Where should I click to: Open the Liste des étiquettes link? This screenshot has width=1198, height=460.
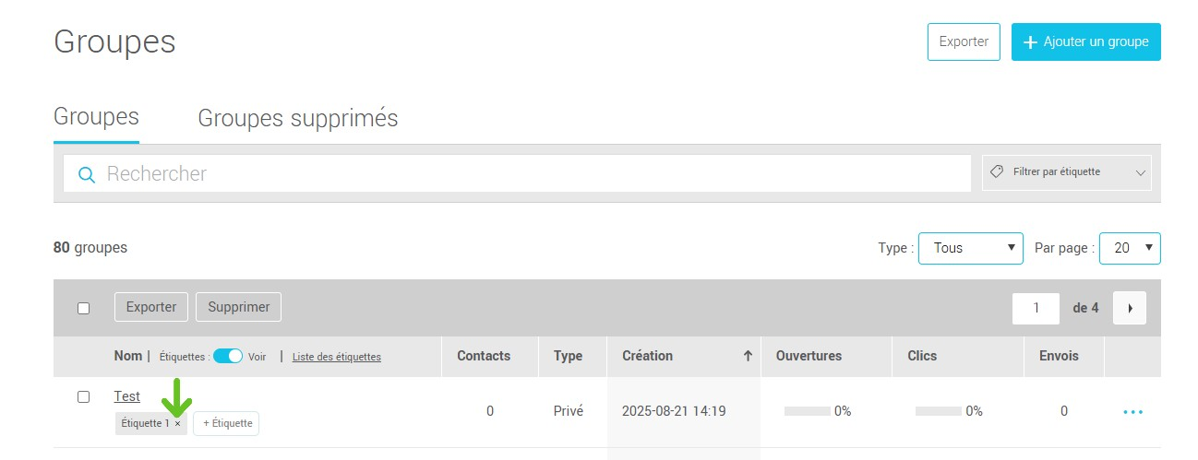336,357
